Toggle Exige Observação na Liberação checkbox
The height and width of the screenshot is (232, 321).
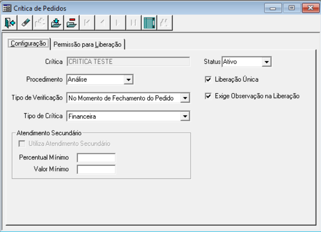point(208,96)
